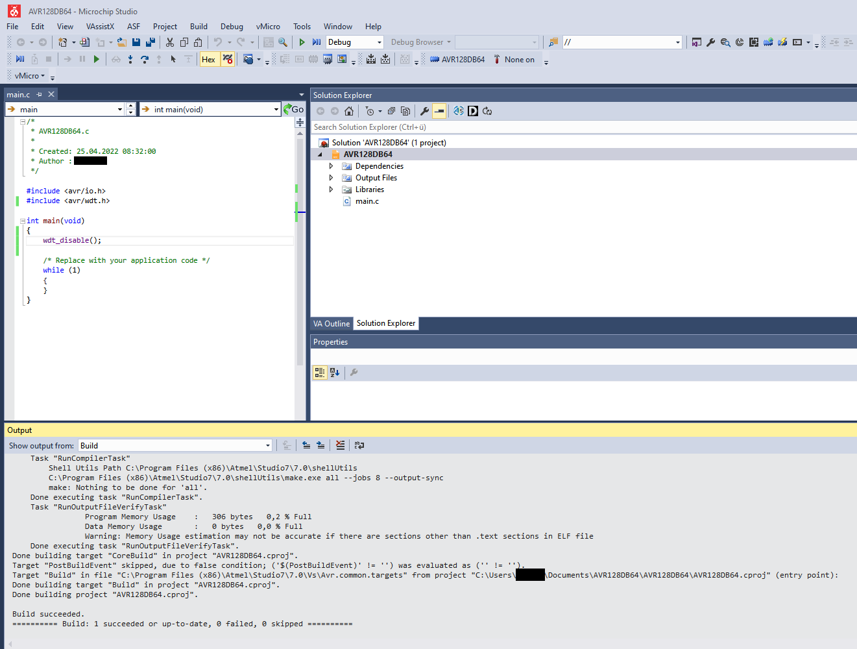Switch to the Solution Explorer tab

tap(386, 323)
